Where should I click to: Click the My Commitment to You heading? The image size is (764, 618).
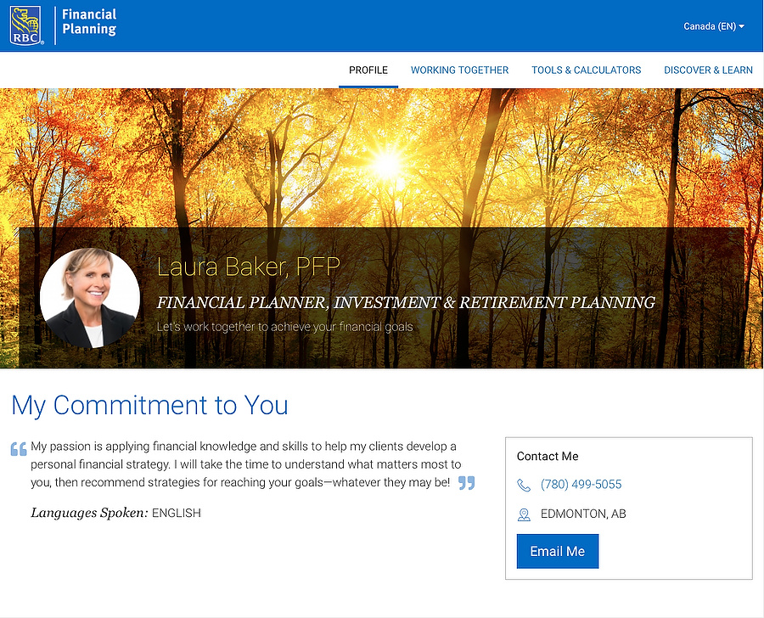click(x=149, y=406)
